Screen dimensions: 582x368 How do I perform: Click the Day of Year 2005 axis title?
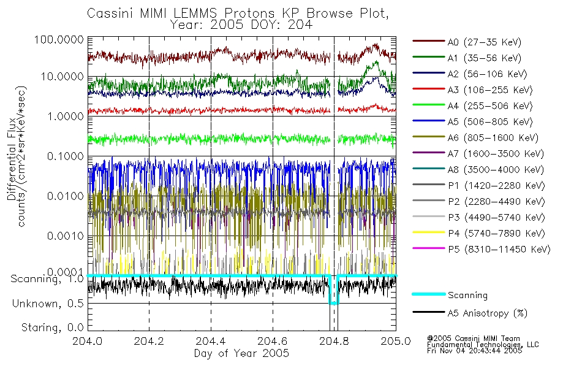pos(241,353)
